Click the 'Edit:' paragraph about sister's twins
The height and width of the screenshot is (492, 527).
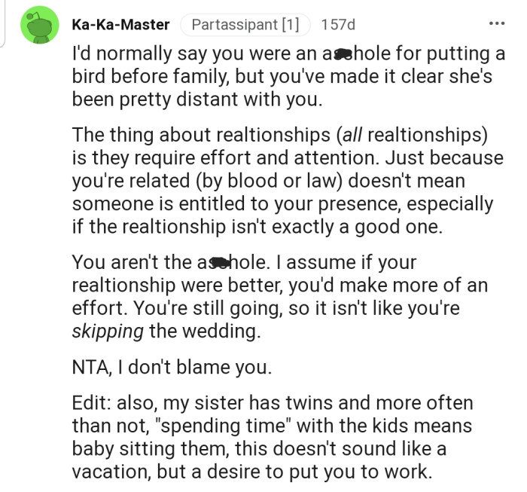271,437
